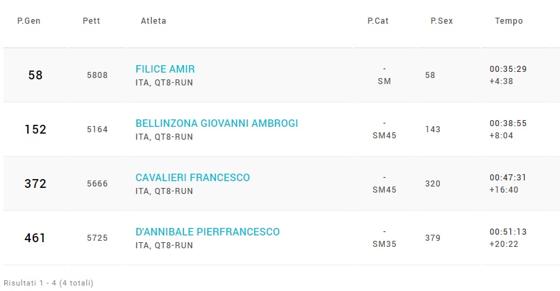Click the SM35 category cell
Screen dimensions: 560x291
pyautogui.click(x=384, y=244)
